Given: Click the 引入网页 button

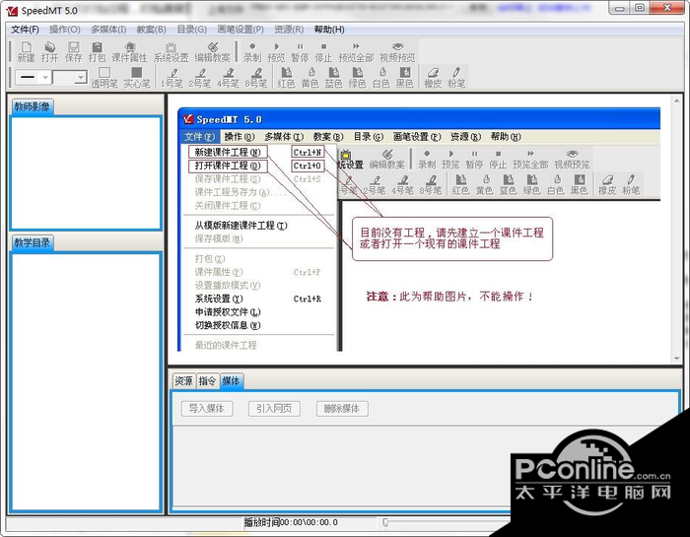Looking at the screenshot, I should (x=274, y=409).
